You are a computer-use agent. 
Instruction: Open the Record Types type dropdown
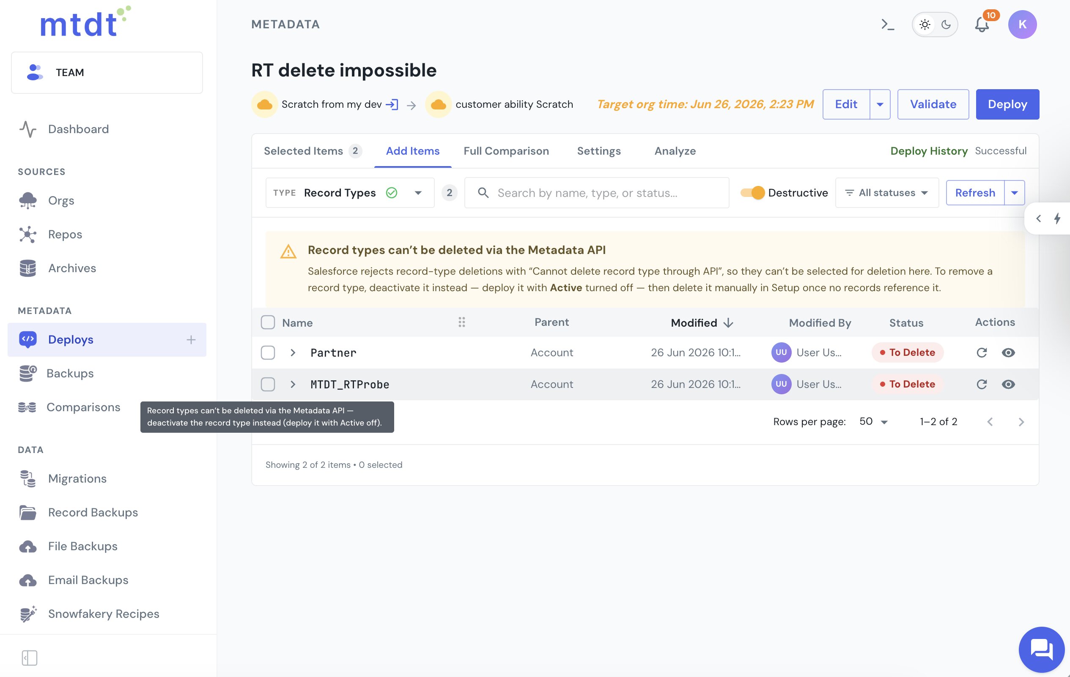coord(350,193)
